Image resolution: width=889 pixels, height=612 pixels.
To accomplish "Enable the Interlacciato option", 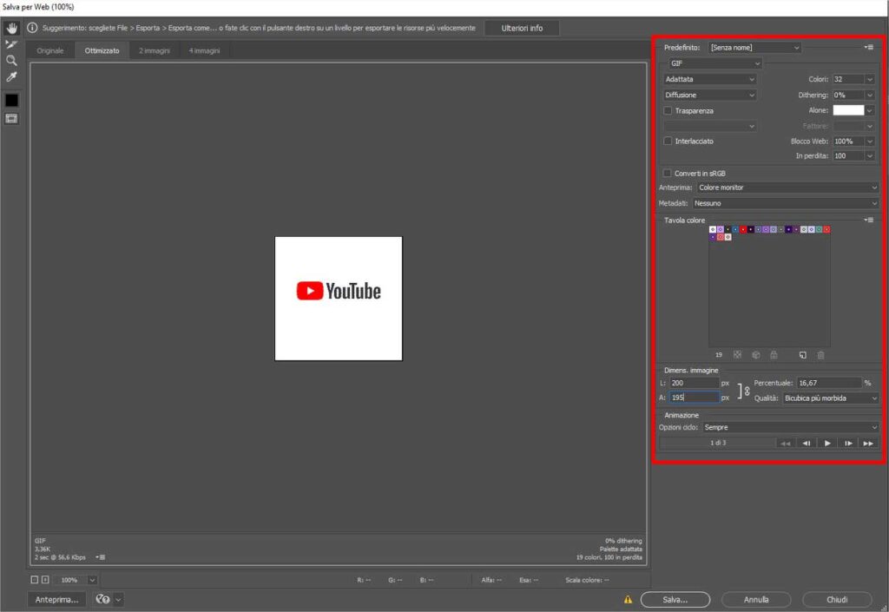I will [x=668, y=141].
